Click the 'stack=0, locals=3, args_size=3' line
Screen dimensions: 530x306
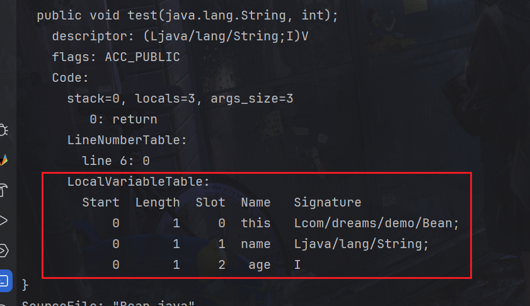180,99
